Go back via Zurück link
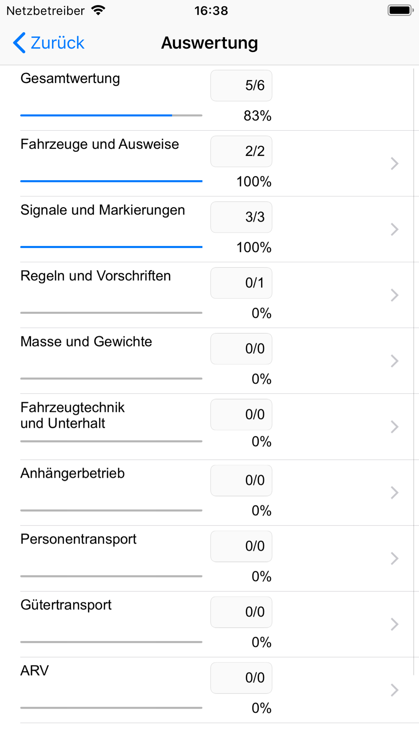This screenshot has height=745, width=419. (57, 43)
